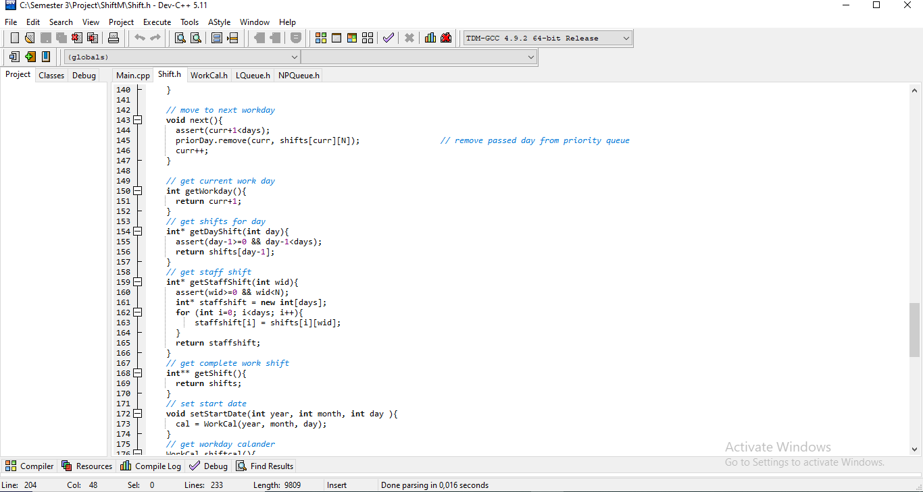Viewport: 923px width, 492px height.
Task: Open the Execute menu
Action: tap(157, 22)
